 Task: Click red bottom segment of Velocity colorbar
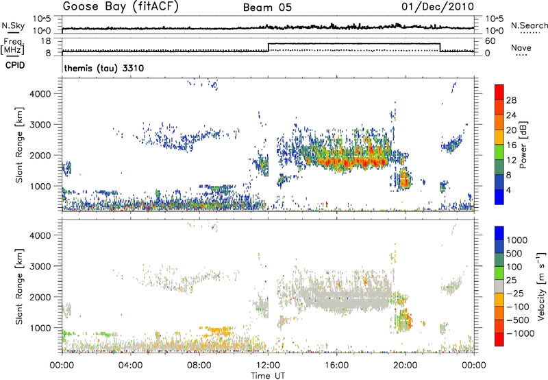(499, 340)
